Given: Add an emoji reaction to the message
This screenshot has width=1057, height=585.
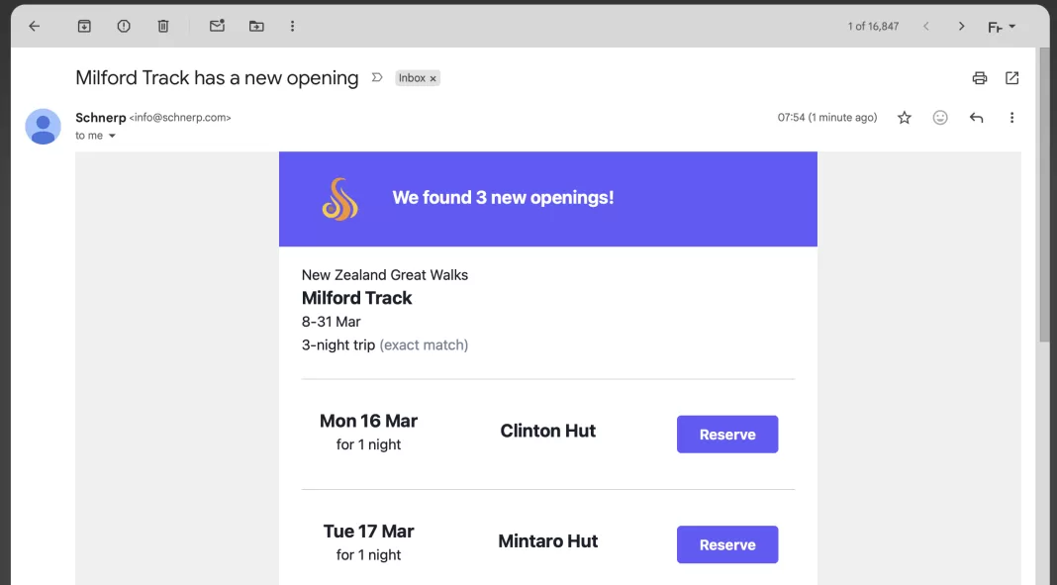Looking at the screenshot, I should pyautogui.click(x=939, y=117).
